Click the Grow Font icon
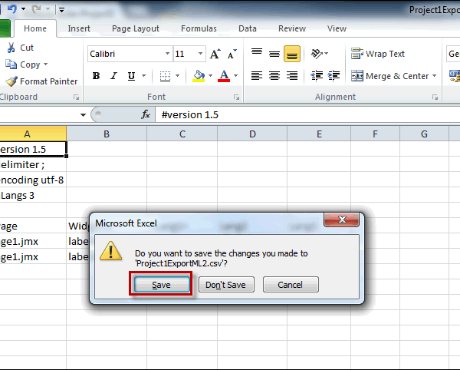This screenshot has height=370, width=460. click(215, 54)
